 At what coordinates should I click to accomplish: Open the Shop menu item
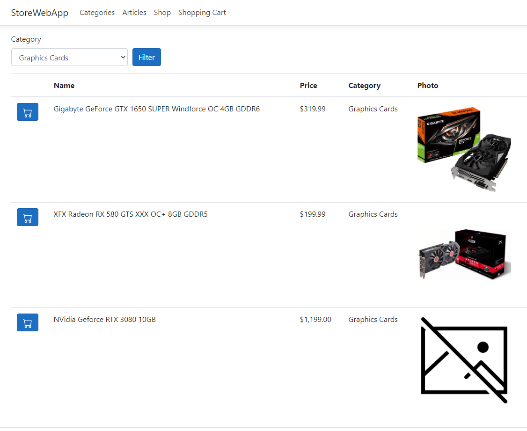click(162, 13)
